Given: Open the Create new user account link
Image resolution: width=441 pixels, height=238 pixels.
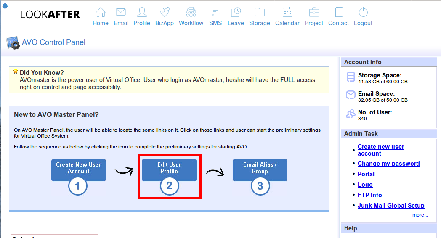Looking at the screenshot, I should [x=381, y=150].
